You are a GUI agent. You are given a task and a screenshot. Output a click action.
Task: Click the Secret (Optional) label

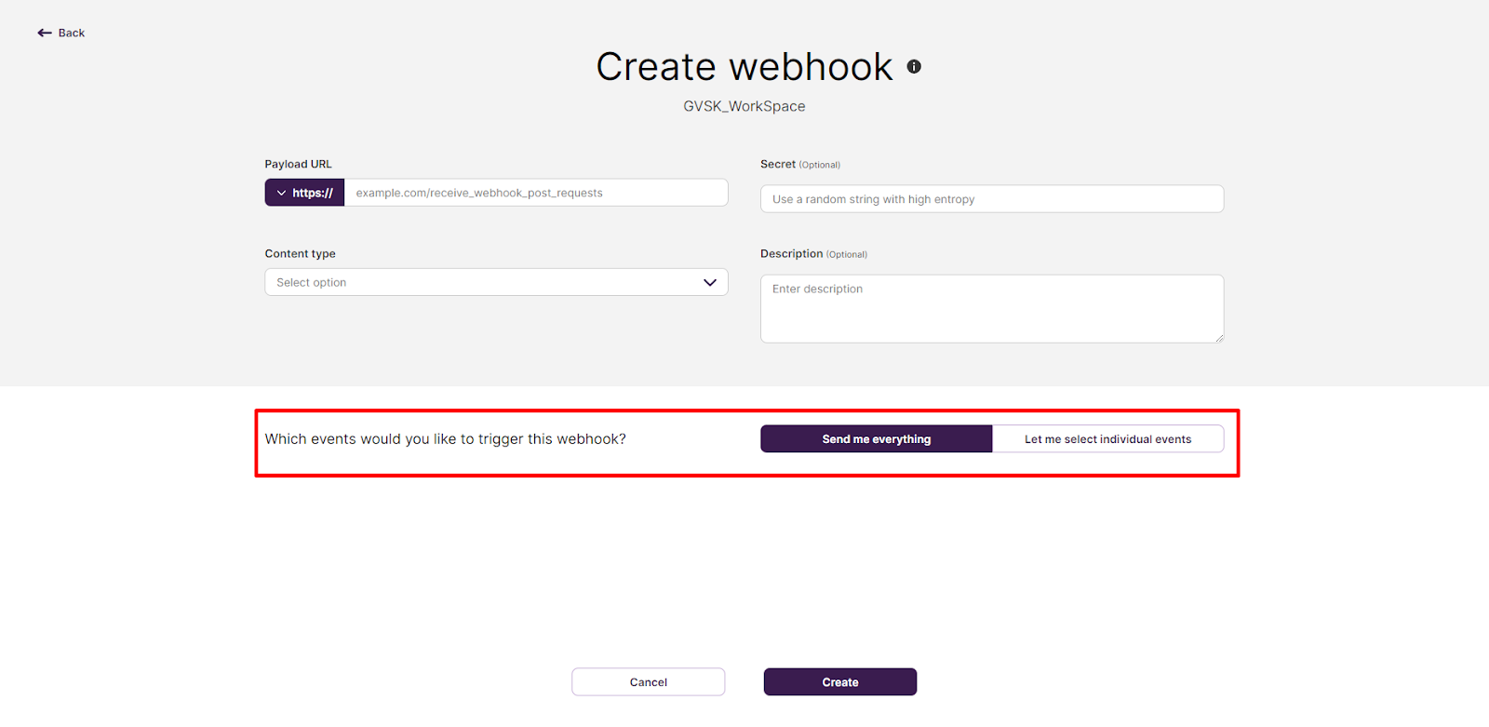point(800,164)
